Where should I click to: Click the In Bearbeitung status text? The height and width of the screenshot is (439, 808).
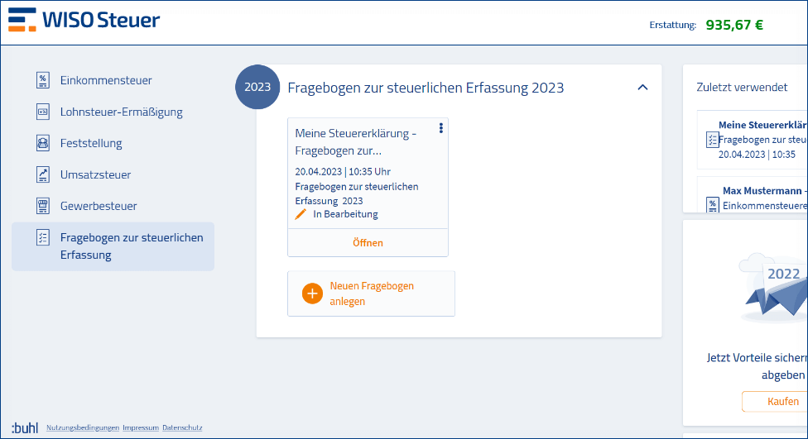[x=345, y=214]
